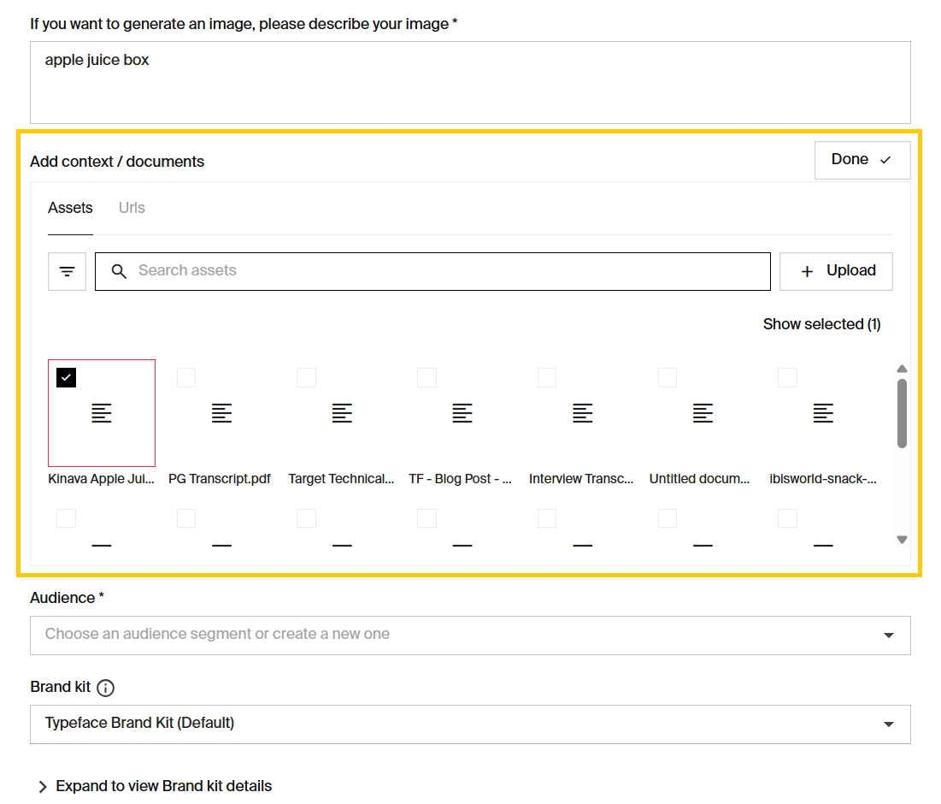This screenshot has height=804, width=941.
Task: Click the Target Technical document icon
Action: pyautogui.click(x=342, y=413)
